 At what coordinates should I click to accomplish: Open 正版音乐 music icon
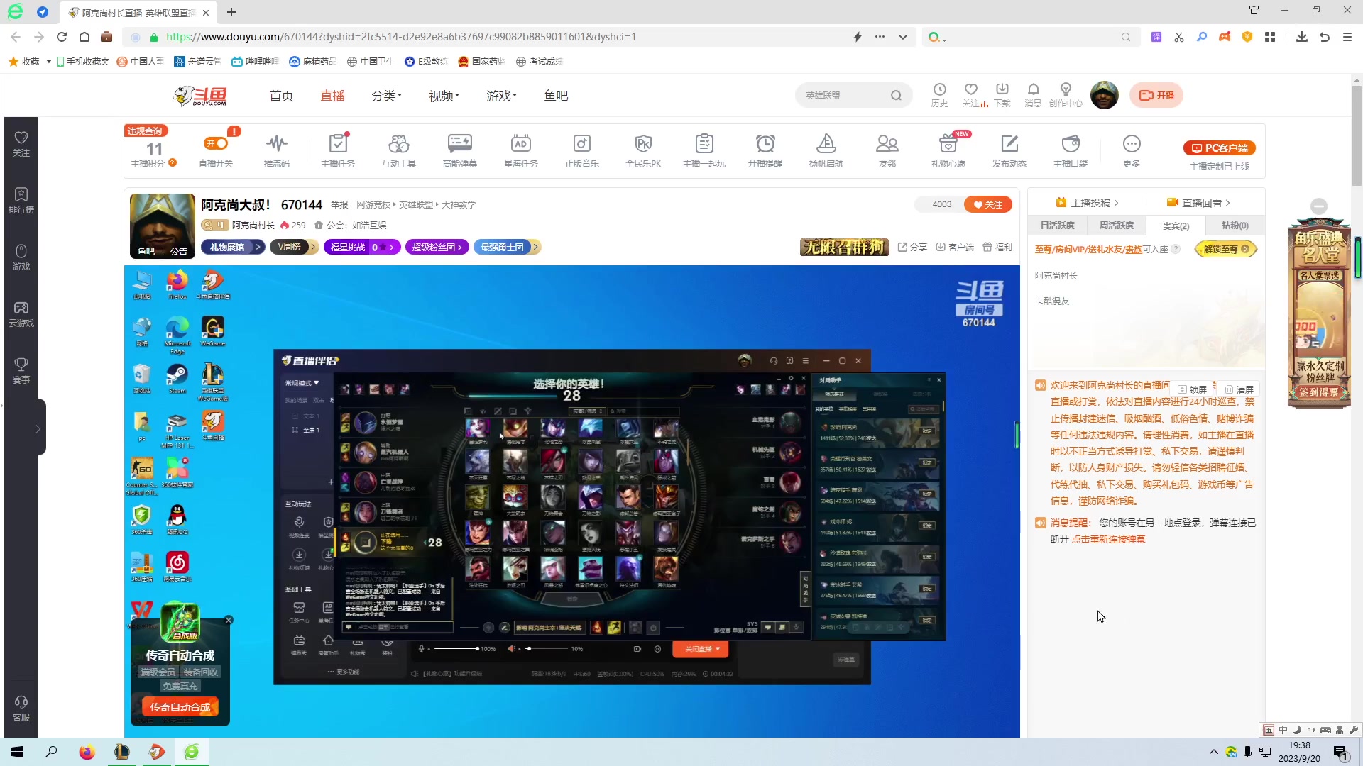[582, 144]
